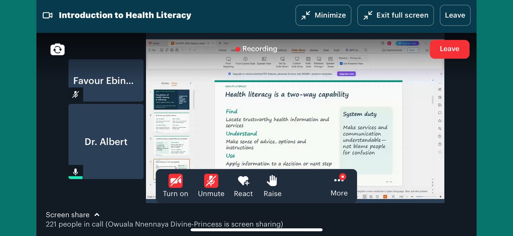Open the View ribbon tab
This screenshot has width=513, height=236.
(326, 50)
